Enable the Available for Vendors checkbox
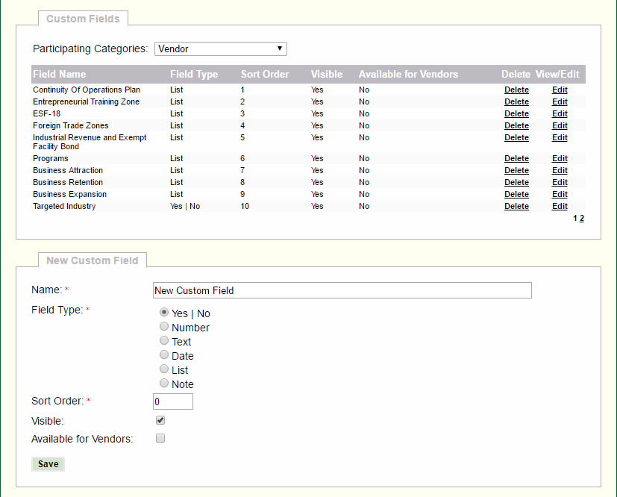The height and width of the screenshot is (497, 617). [x=160, y=439]
